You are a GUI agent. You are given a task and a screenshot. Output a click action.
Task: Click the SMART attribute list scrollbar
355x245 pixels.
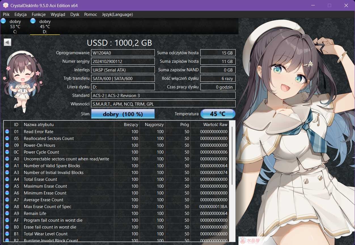point(232,156)
